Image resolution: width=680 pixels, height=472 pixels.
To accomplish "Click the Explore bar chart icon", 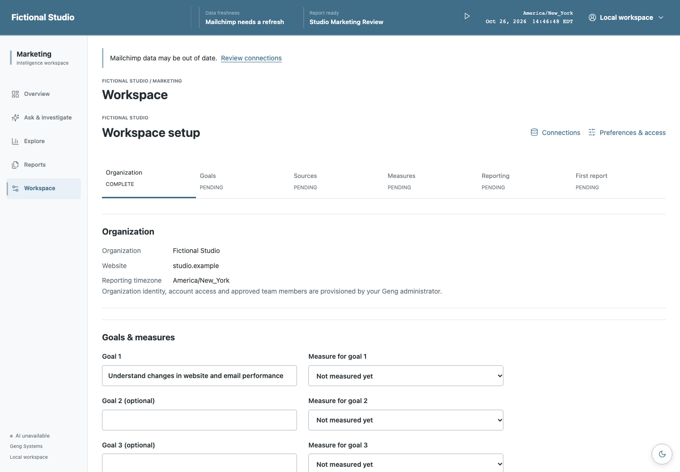I will [15, 141].
